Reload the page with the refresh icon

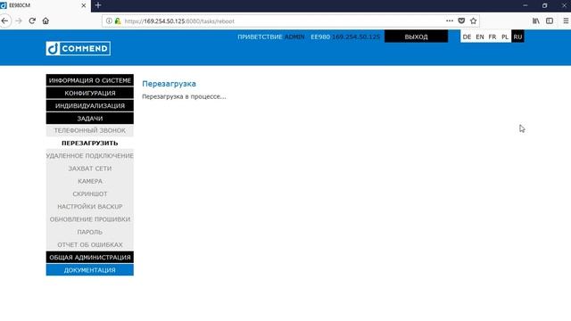click(32, 21)
